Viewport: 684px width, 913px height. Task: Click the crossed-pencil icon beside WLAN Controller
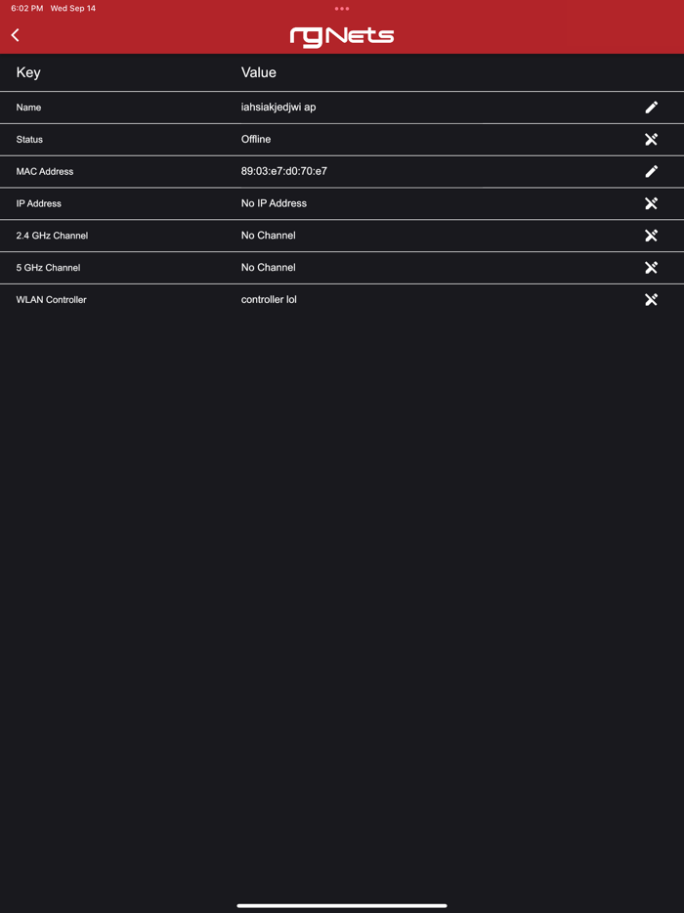click(652, 299)
